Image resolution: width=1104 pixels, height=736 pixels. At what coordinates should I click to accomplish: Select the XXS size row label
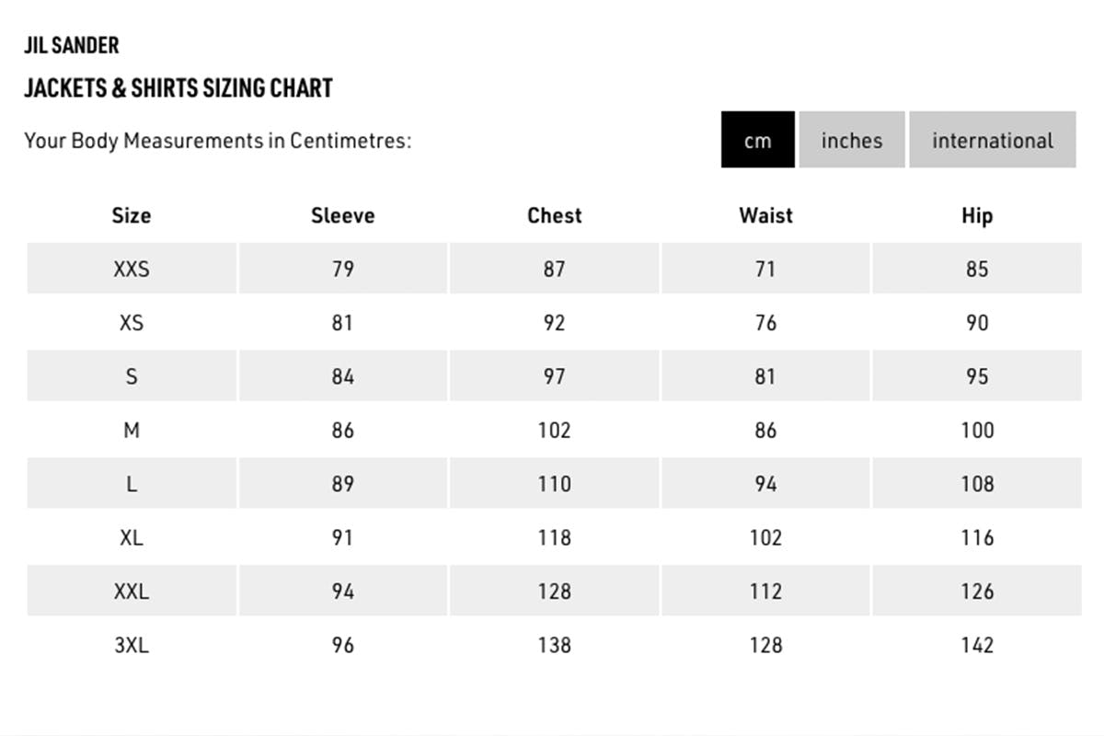(x=132, y=269)
